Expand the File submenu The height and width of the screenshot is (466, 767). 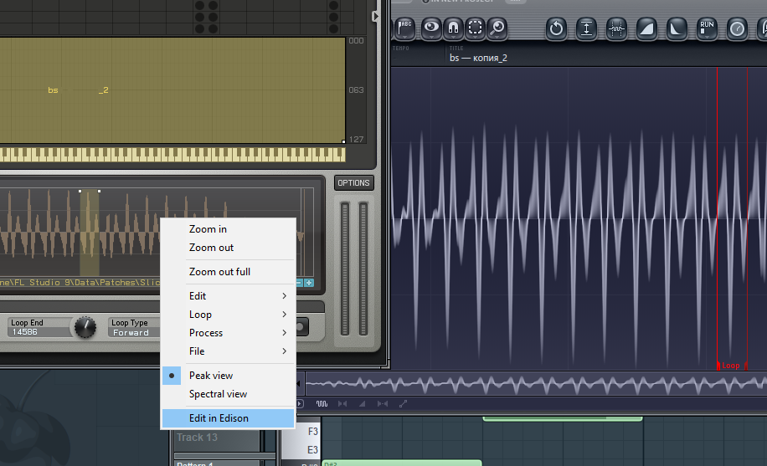[229, 351]
